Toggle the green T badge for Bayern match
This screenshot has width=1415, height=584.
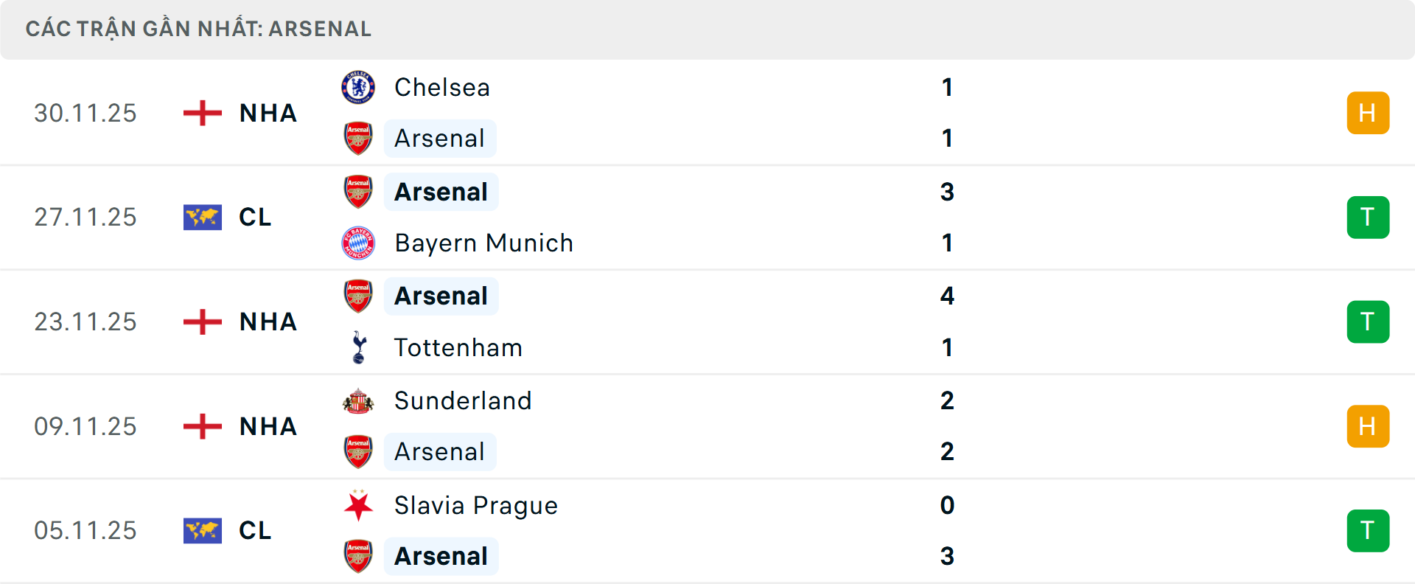coord(1368,218)
